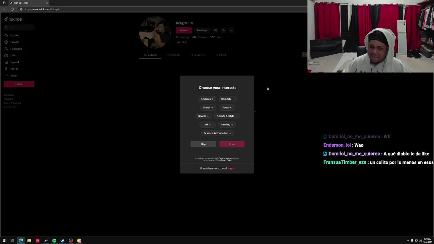
Task: Open browser tab actions menu icon
Action: 4,3
